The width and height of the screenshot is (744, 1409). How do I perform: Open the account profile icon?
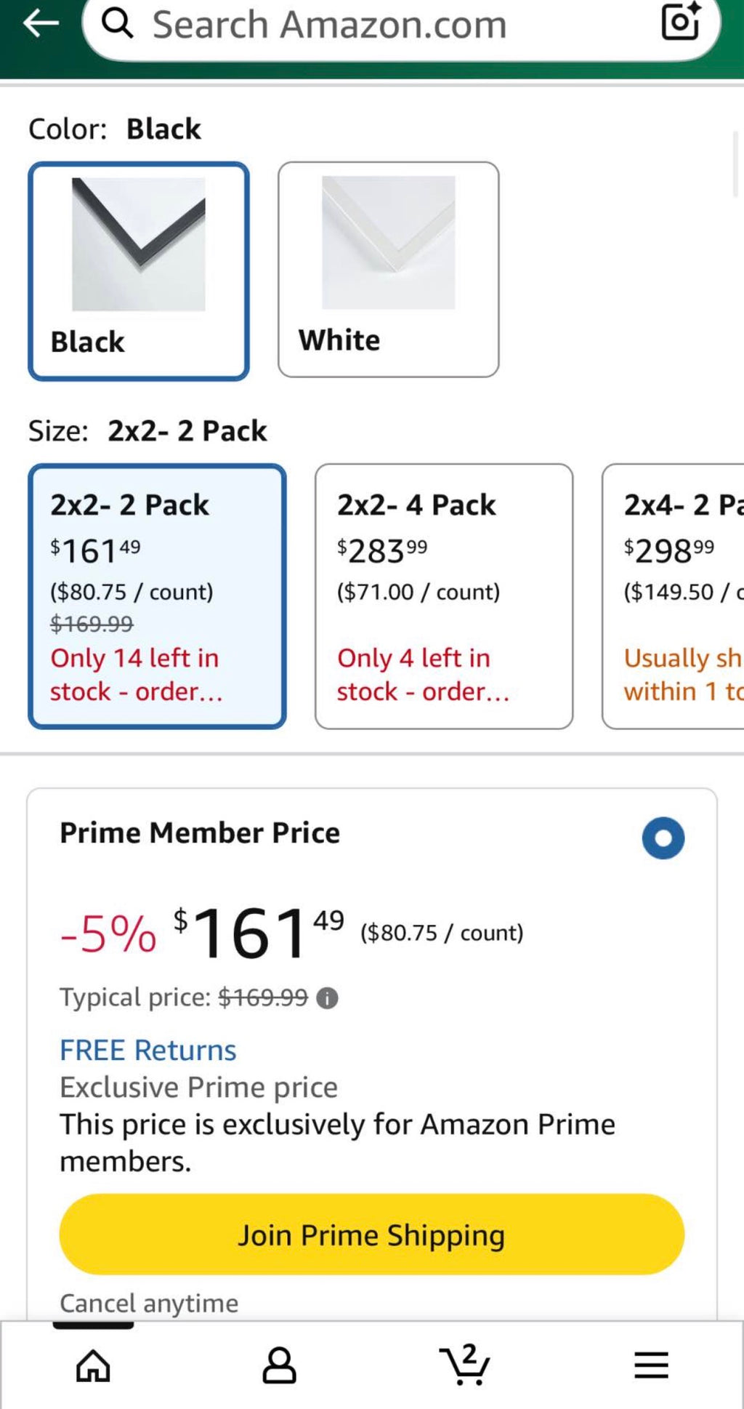279,1365
